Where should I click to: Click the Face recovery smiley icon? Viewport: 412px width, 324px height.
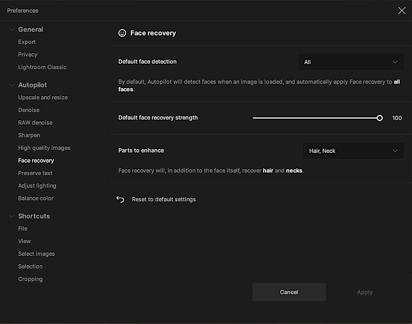click(122, 33)
